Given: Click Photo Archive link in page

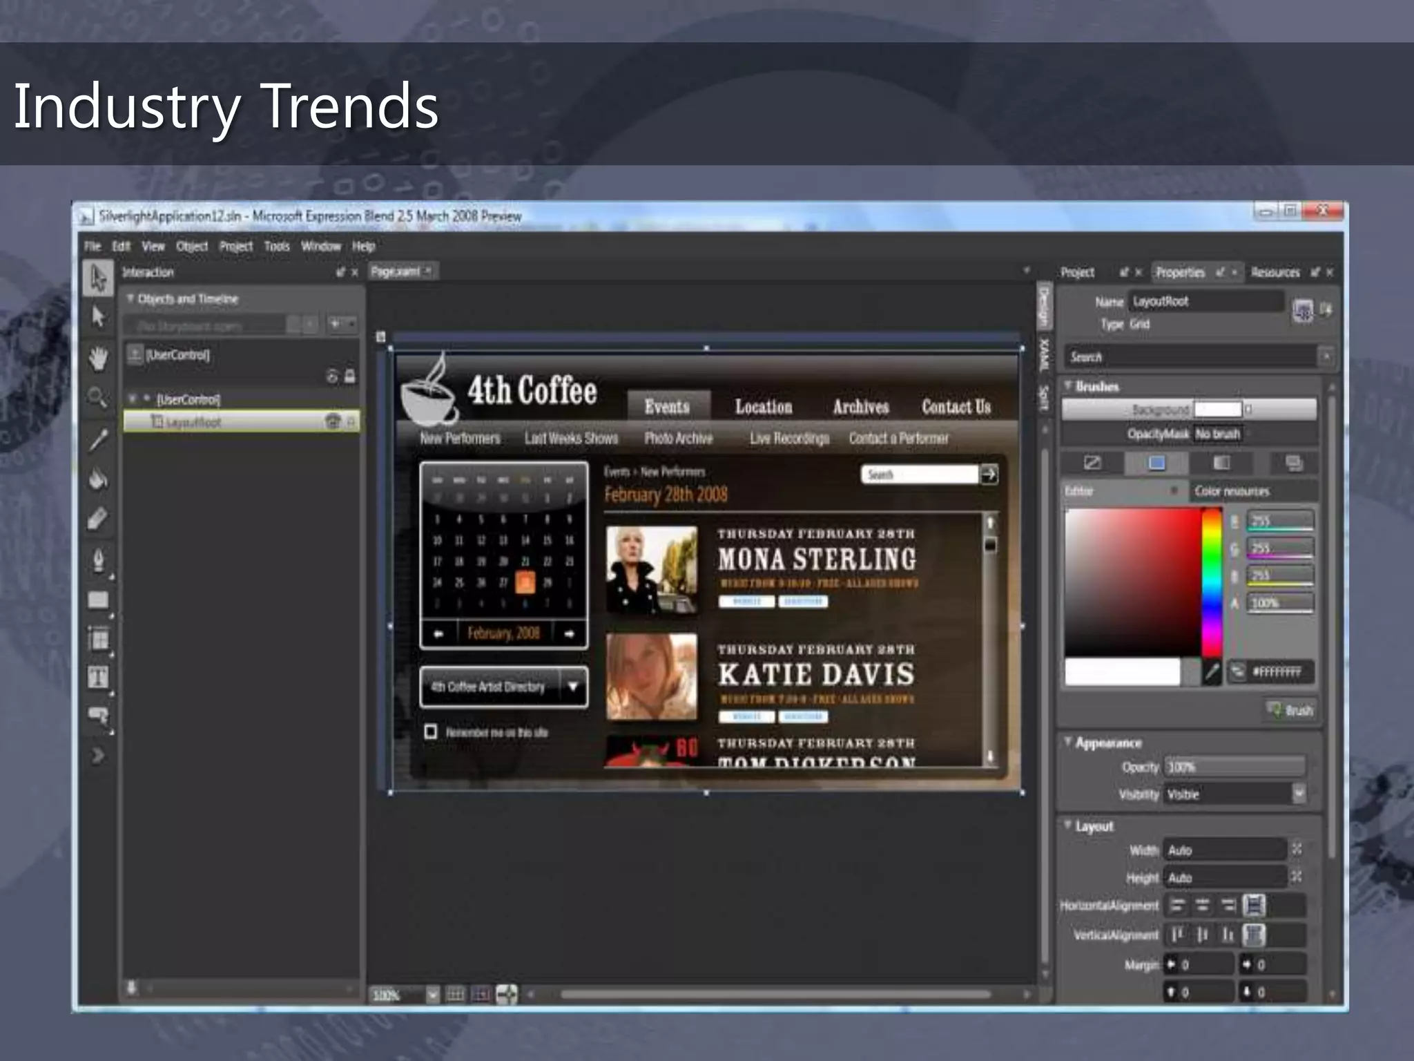Looking at the screenshot, I should [678, 438].
